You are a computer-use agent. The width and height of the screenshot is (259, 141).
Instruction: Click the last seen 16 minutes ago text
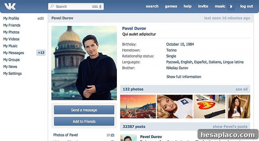pyautogui.click(x=227, y=18)
